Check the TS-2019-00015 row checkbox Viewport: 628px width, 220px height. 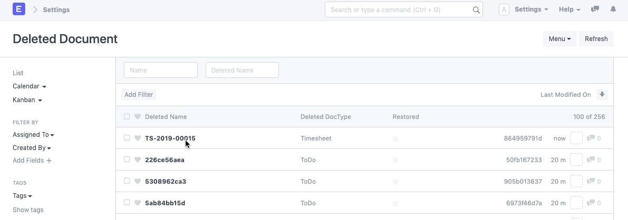[127, 138]
